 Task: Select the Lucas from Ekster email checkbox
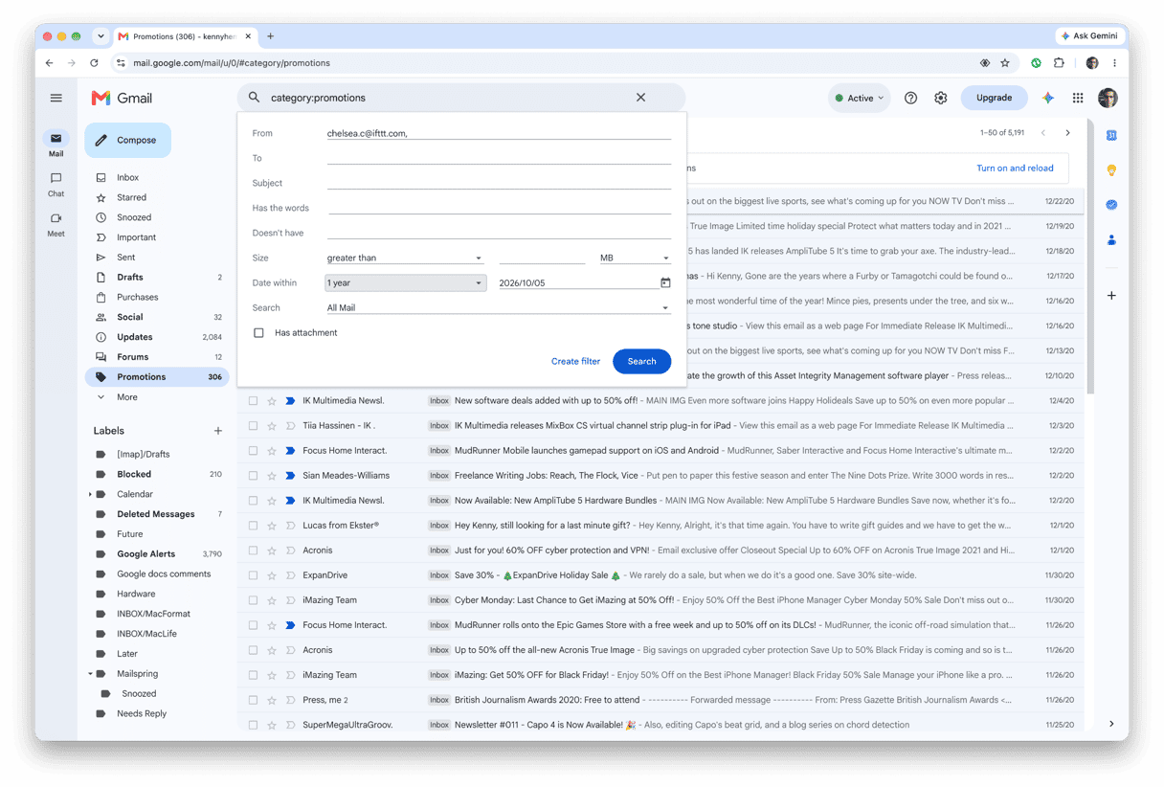[x=254, y=526]
